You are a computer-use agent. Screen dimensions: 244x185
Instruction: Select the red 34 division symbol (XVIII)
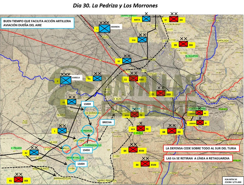click(145, 164)
